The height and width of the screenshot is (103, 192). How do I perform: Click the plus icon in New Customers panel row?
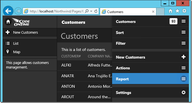[184, 57]
